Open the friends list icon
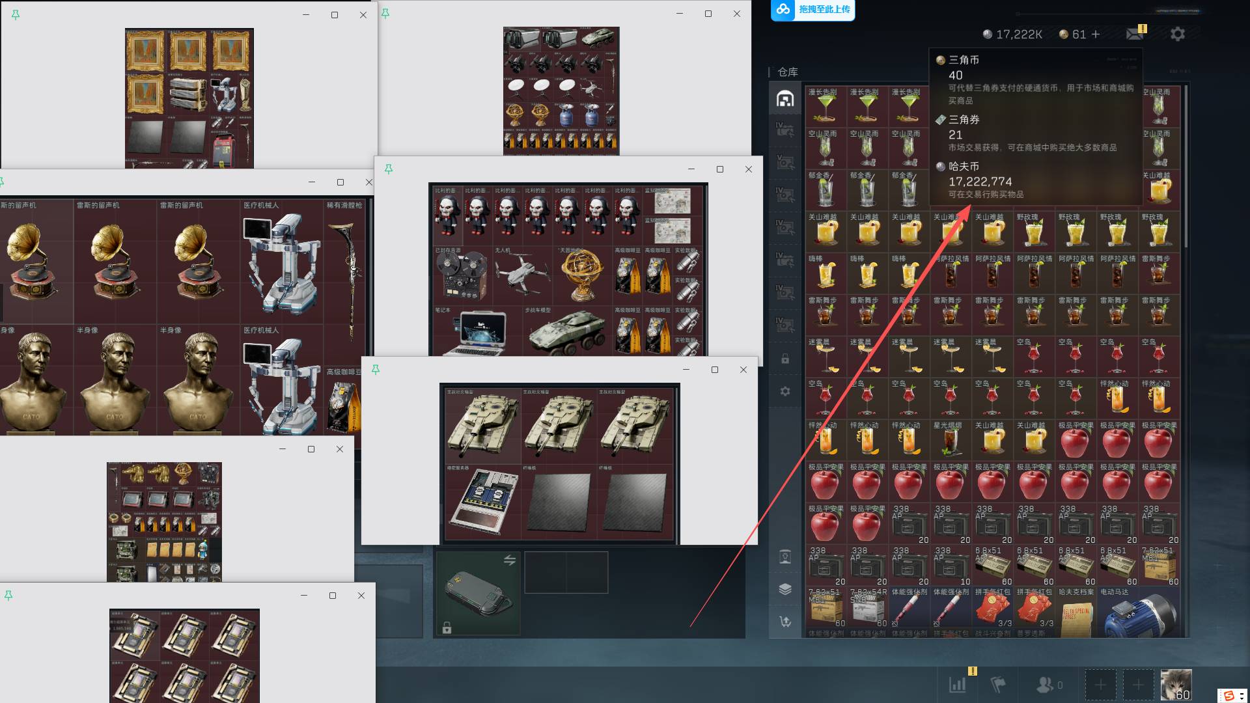 pyautogui.click(x=1044, y=685)
